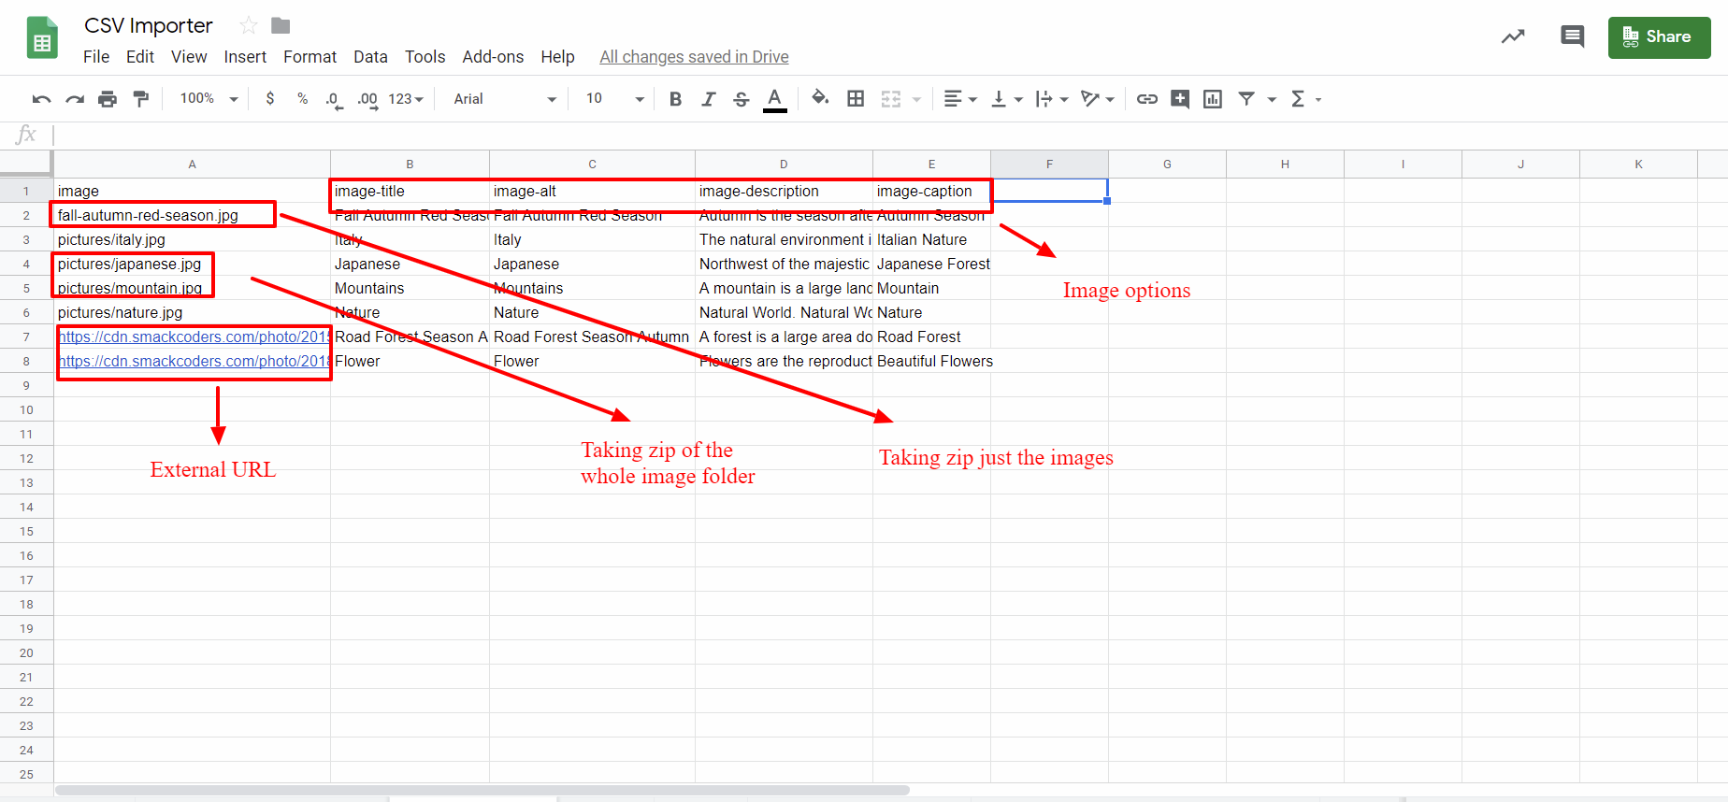
Task: Click the Create filter icon
Action: point(1246,99)
